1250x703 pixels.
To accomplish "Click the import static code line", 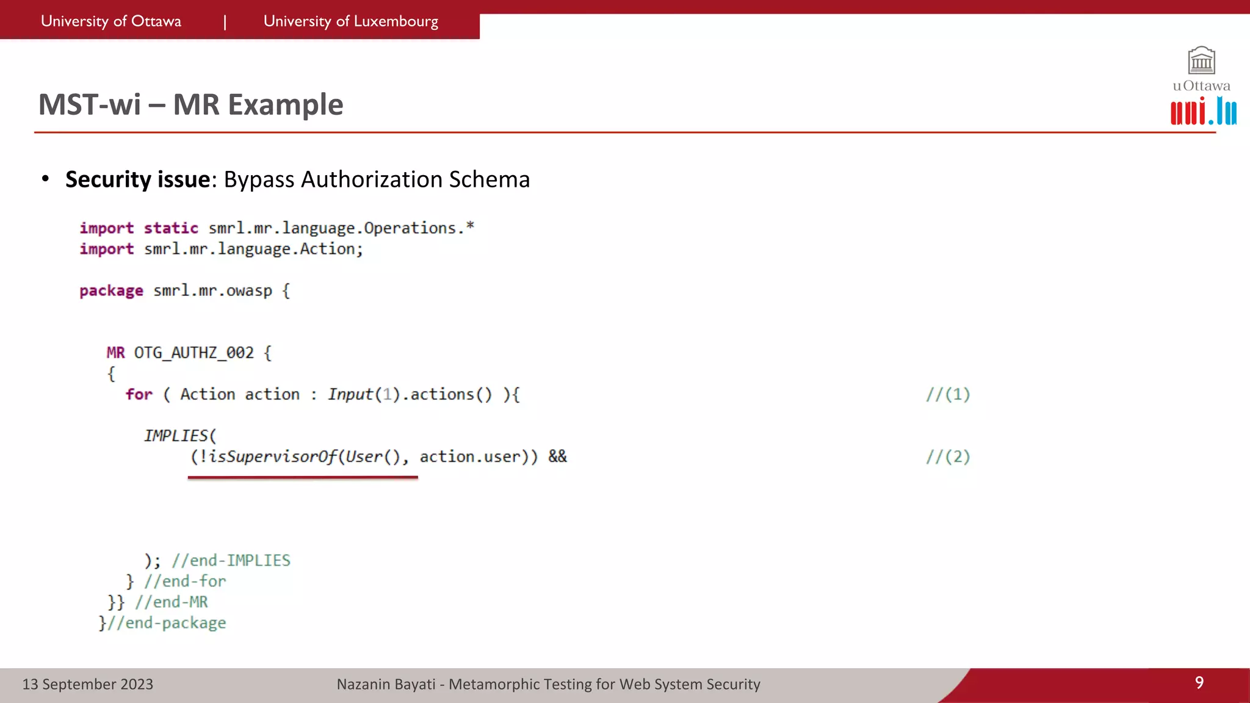I will [276, 228].
